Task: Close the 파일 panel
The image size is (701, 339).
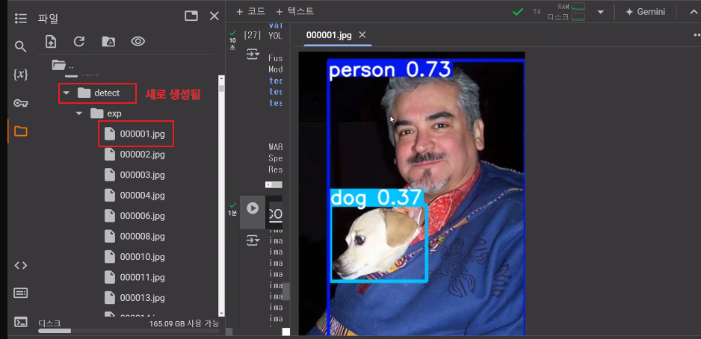Action: (214, 16)
